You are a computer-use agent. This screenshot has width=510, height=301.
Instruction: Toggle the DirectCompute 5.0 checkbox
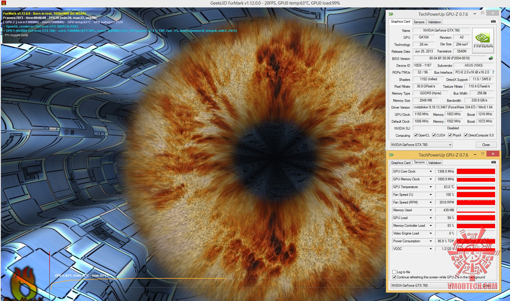click(x=466, y=135)
